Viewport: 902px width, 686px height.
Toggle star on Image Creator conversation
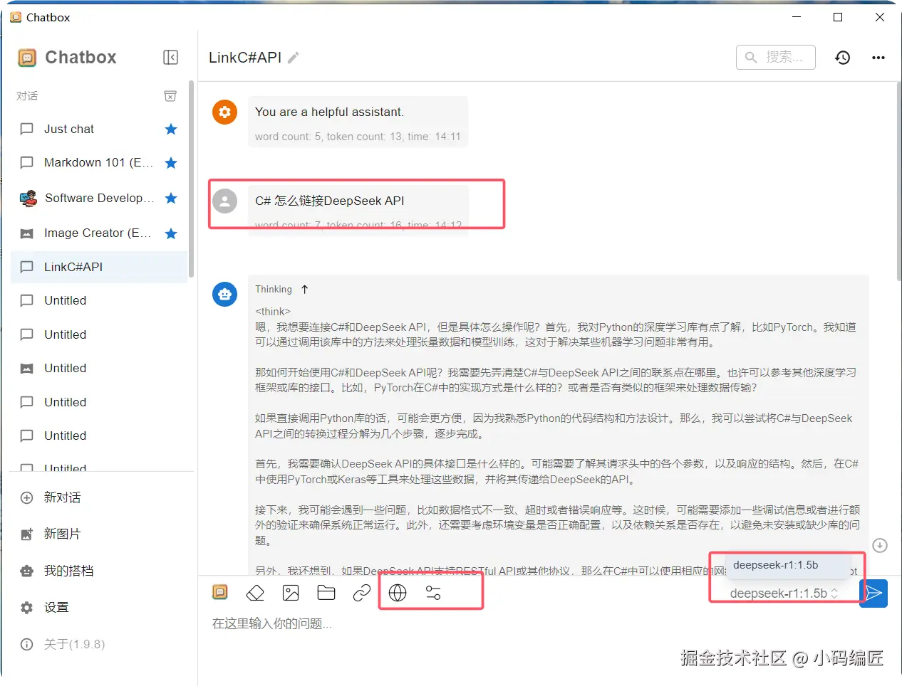pos(171,233)
